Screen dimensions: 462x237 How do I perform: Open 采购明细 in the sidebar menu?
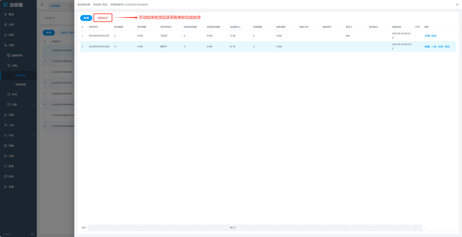(20, 85)
